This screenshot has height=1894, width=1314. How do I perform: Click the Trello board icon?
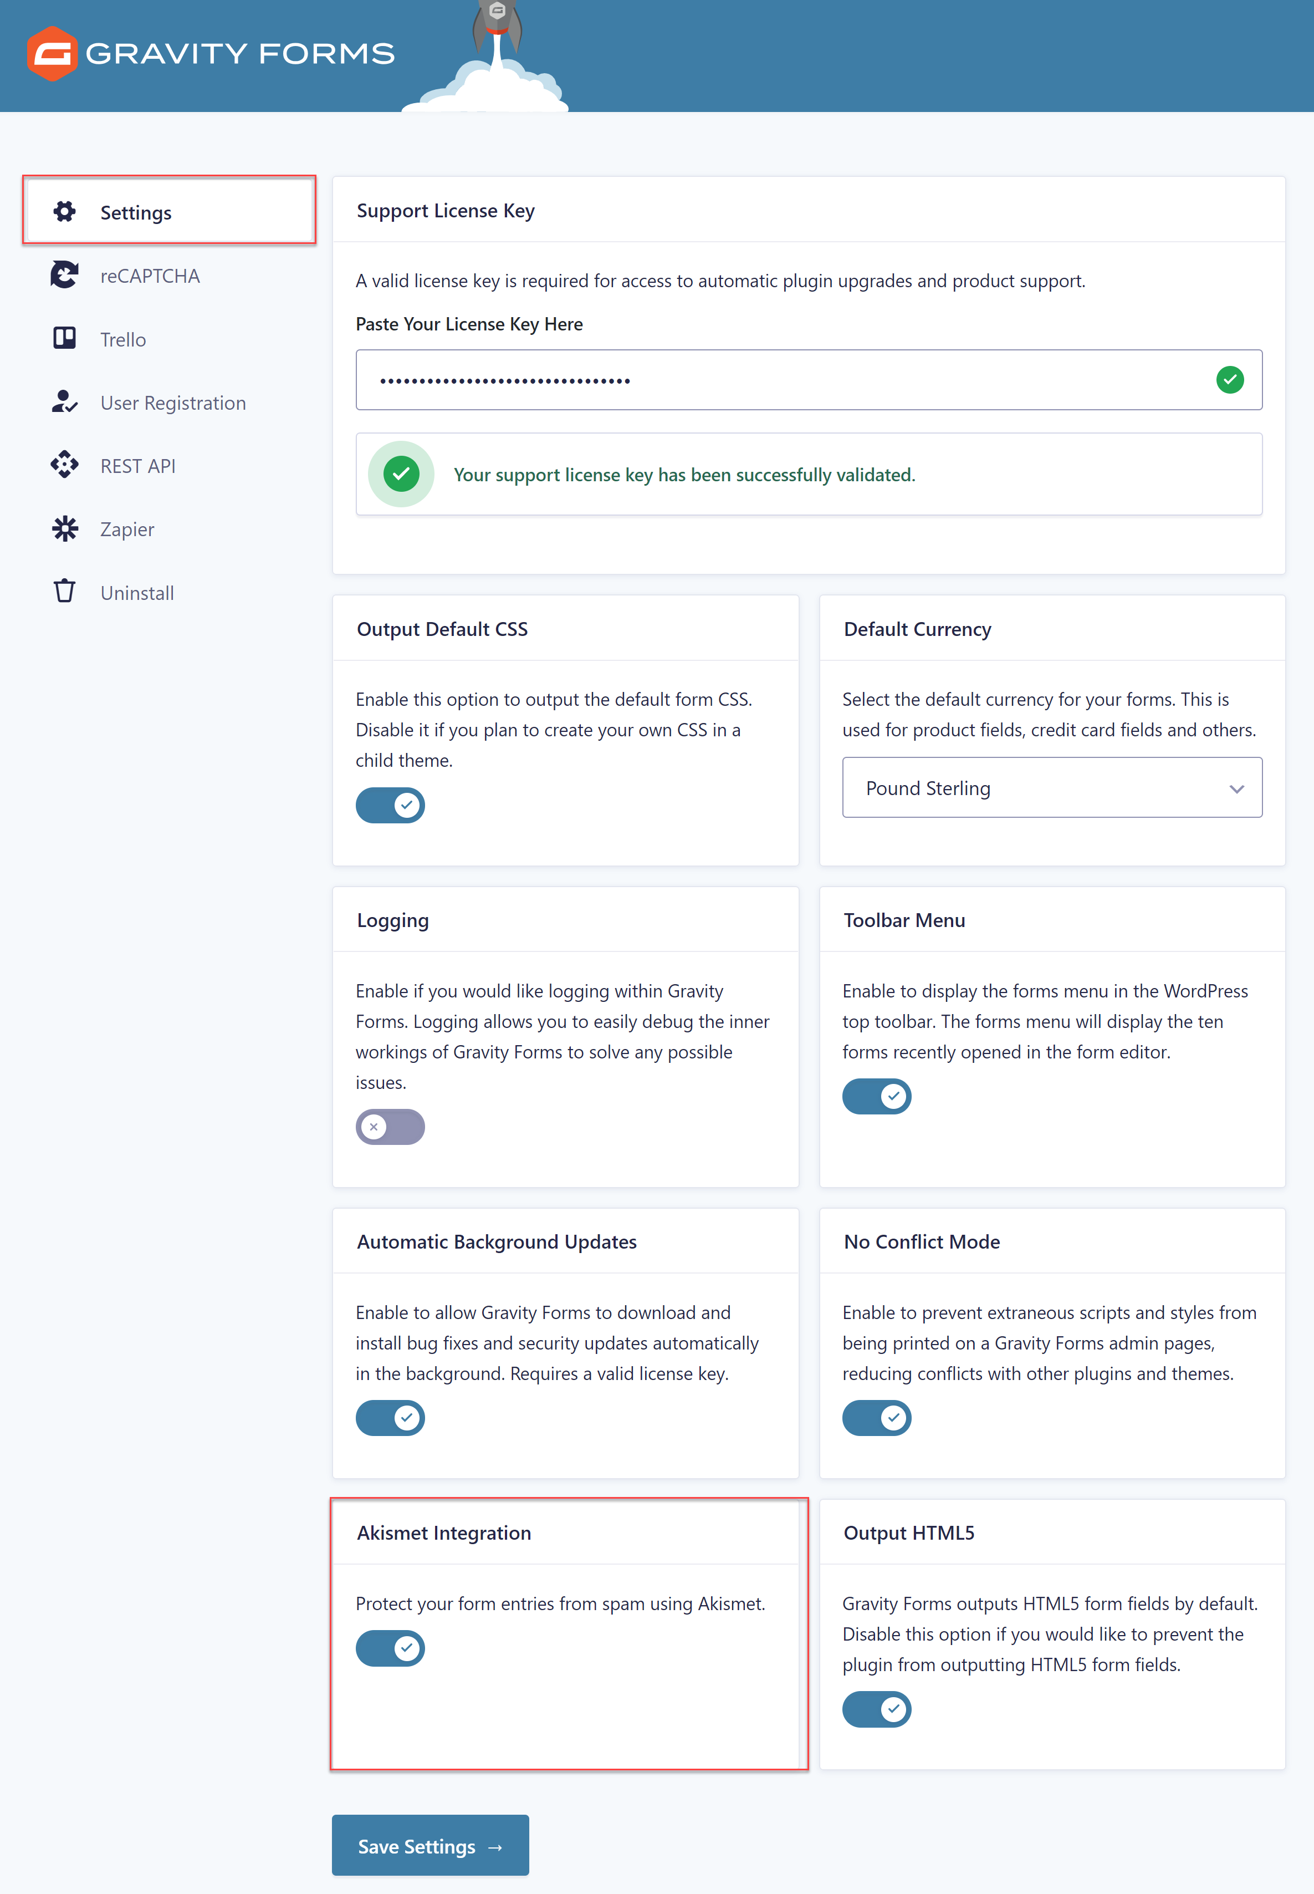tap(64, 338)
